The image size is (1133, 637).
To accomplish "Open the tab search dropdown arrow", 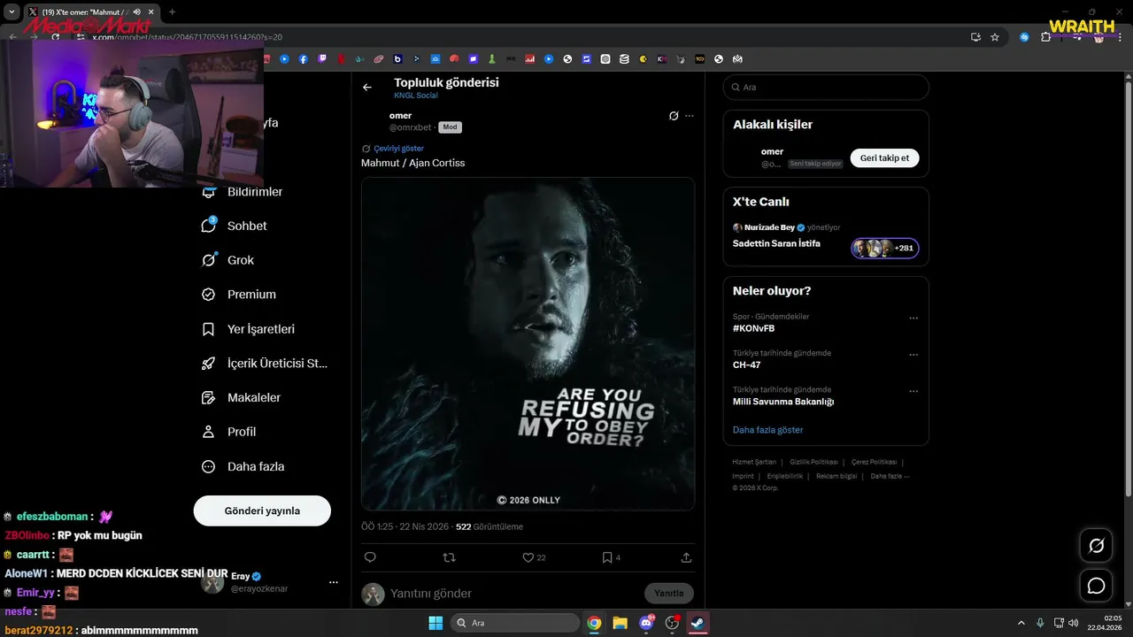I will [x=12, y=12].
